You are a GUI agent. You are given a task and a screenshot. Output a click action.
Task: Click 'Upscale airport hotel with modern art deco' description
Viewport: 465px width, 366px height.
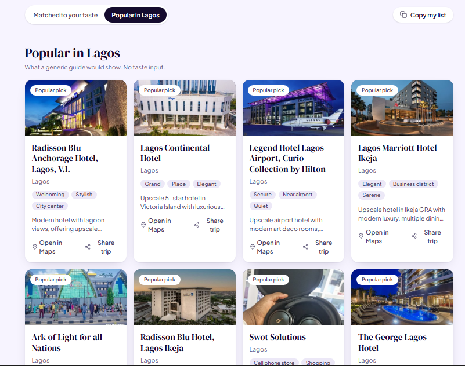click(286, 225)
